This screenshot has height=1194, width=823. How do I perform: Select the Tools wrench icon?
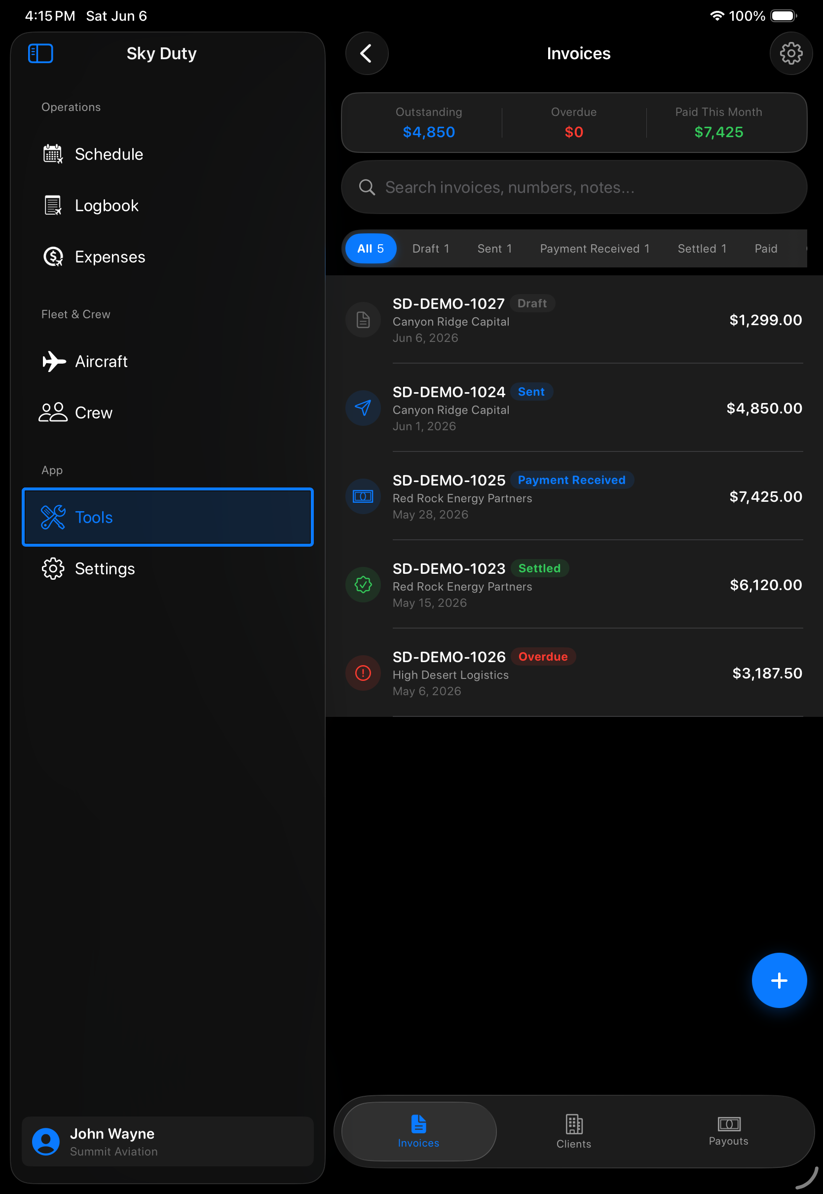coord(53,517)
